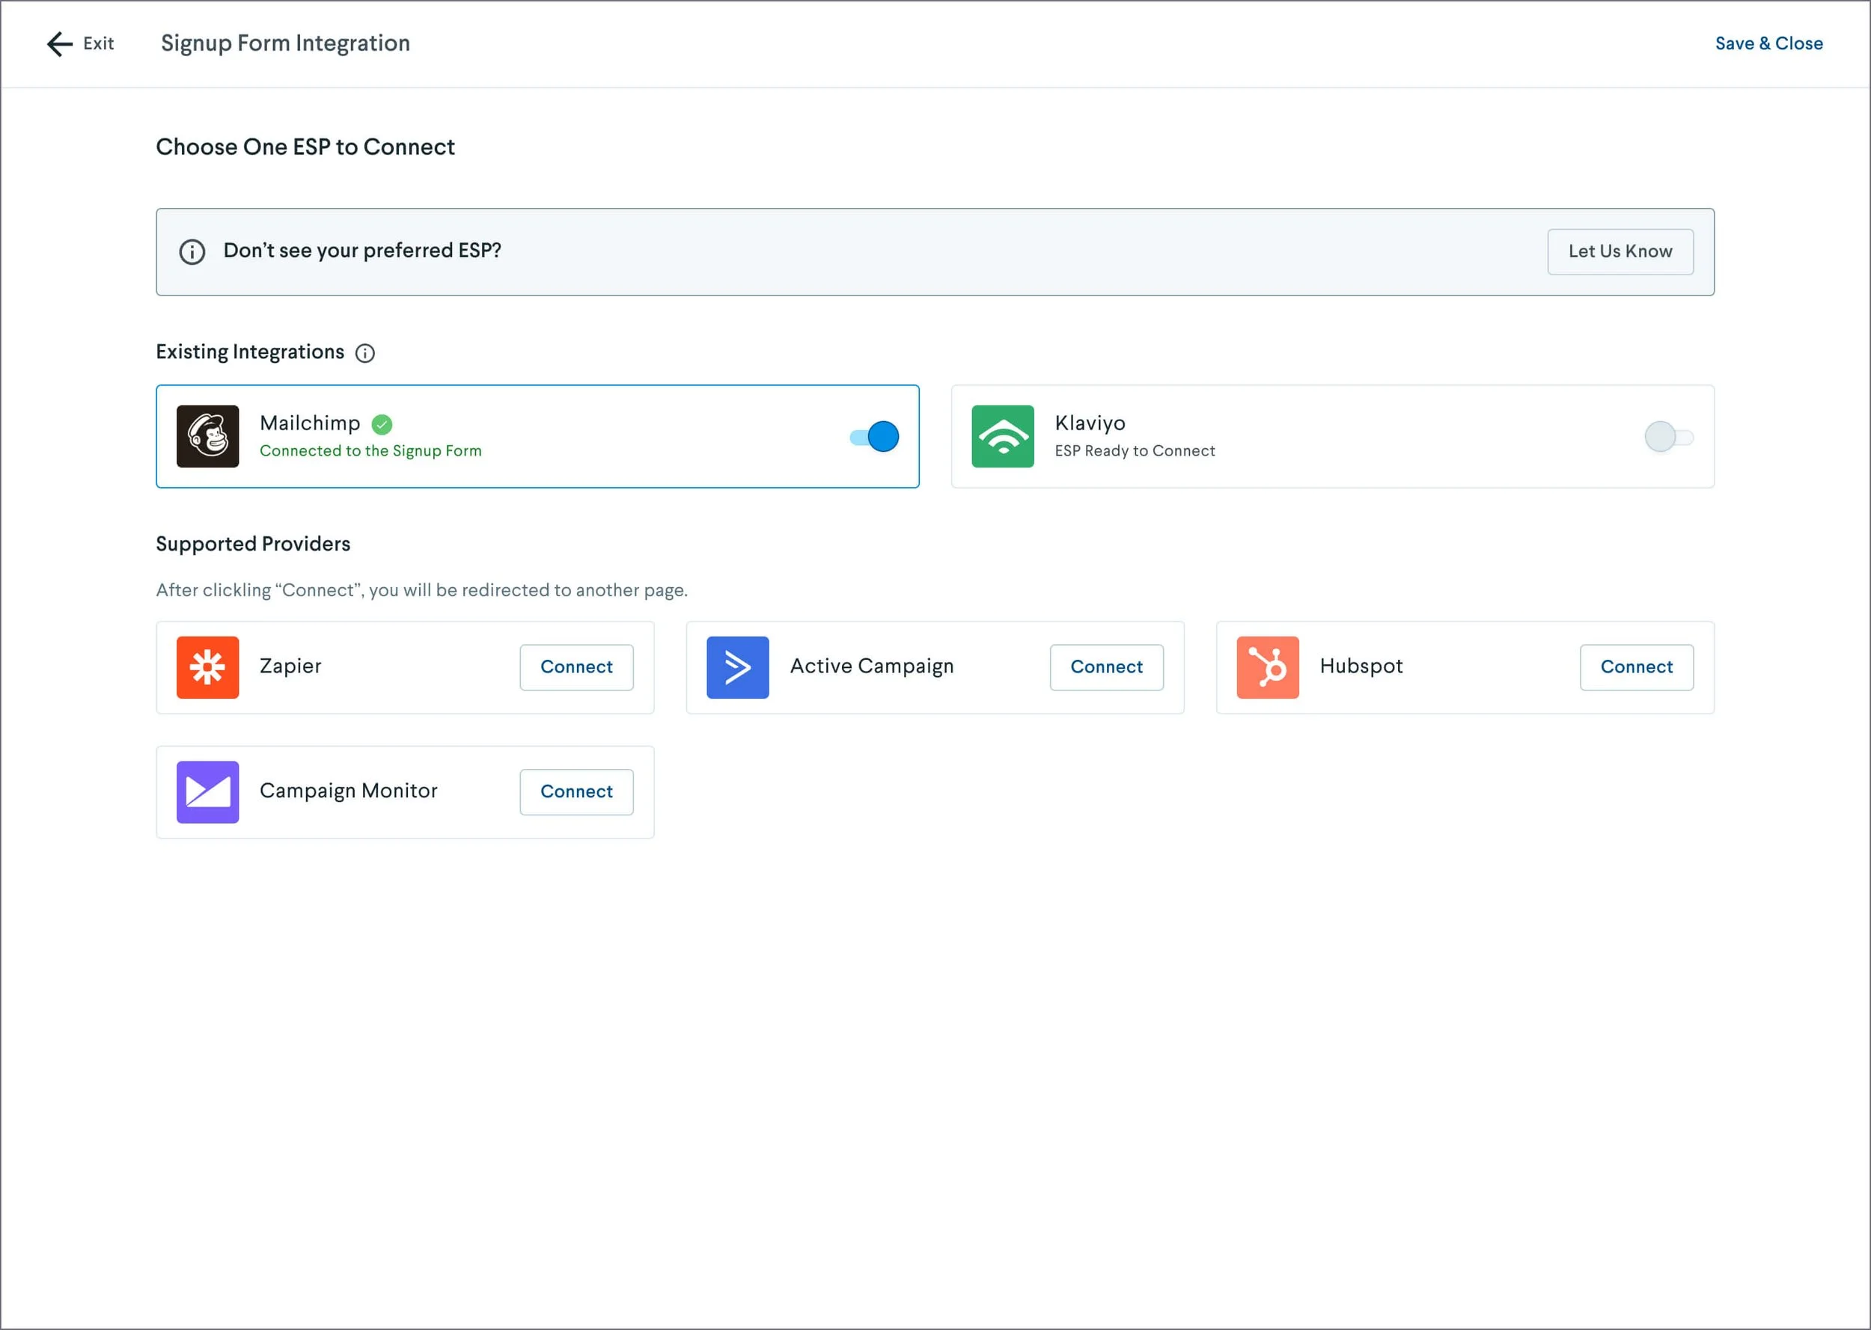This screenshot has width=1871, height=1330.
Task: Click the blue Active Campaign arrow icon
Action: (737, 667)
